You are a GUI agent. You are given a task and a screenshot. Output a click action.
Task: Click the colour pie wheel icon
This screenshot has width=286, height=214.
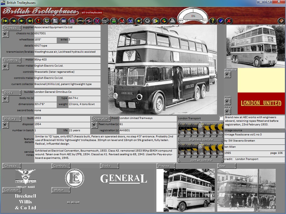coord(164,21)
